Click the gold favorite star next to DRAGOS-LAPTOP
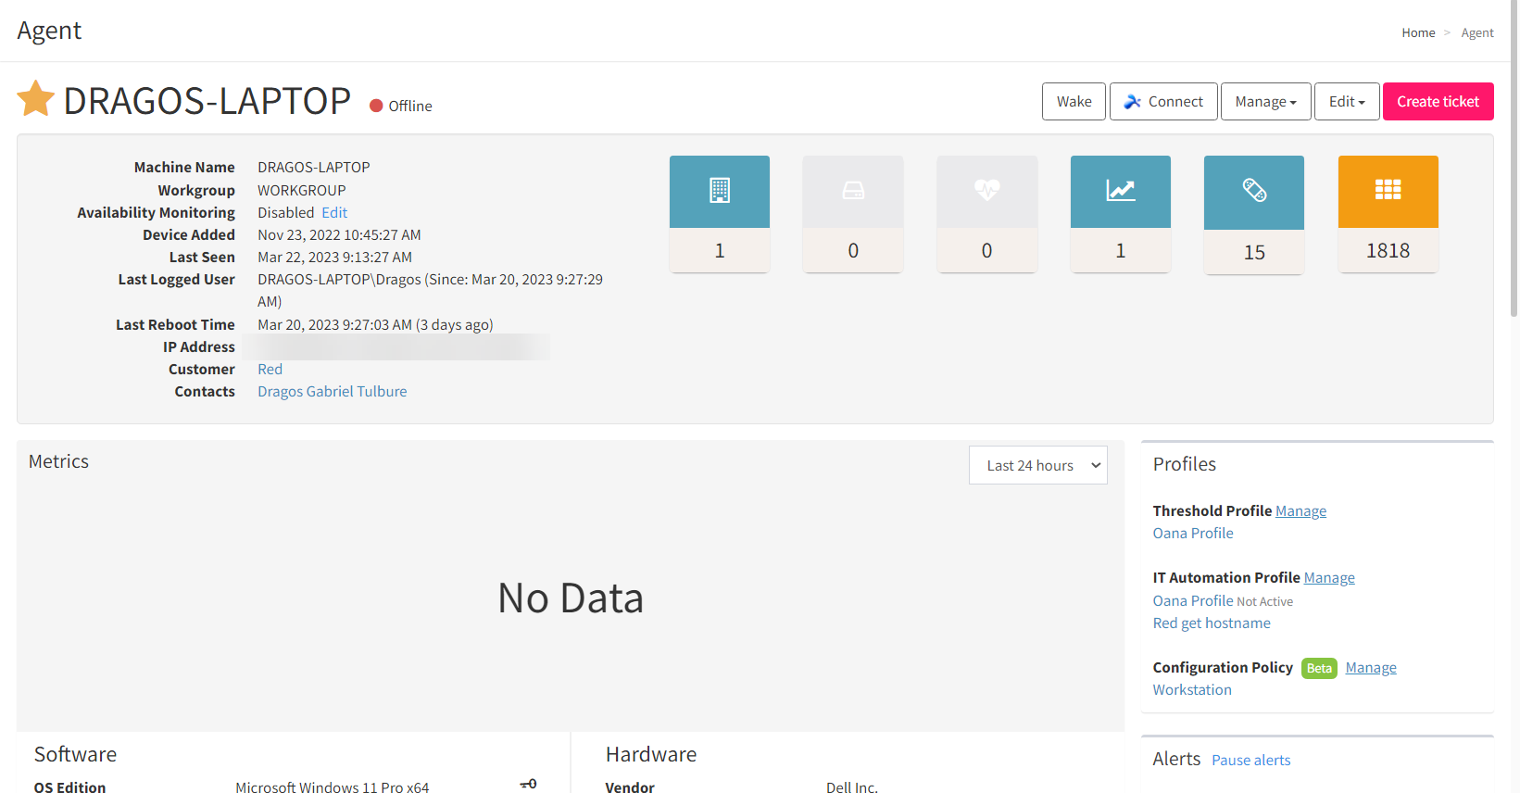1520x793 pixels. [36, 99]
